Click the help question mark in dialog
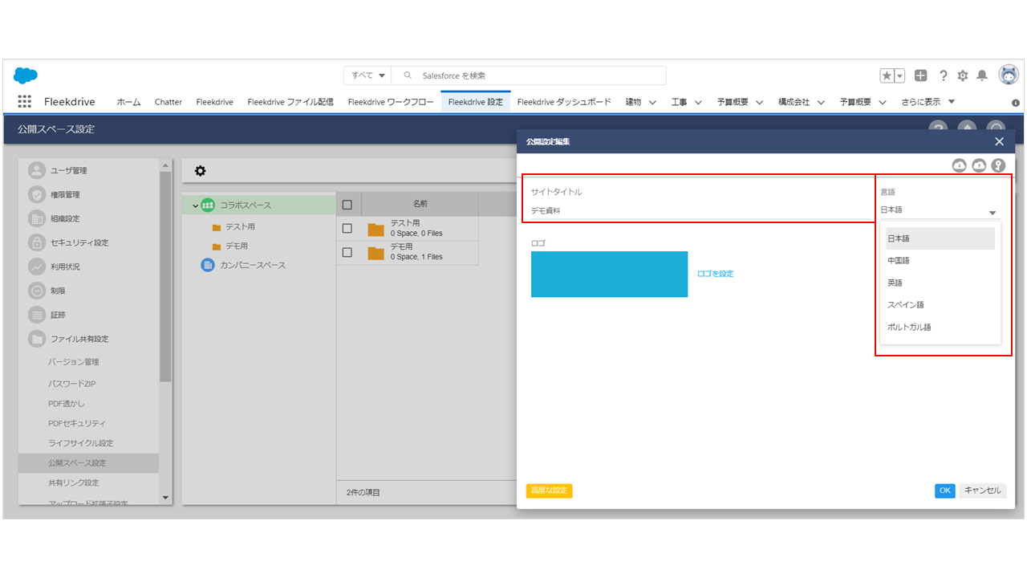 [x=998, y=165]
